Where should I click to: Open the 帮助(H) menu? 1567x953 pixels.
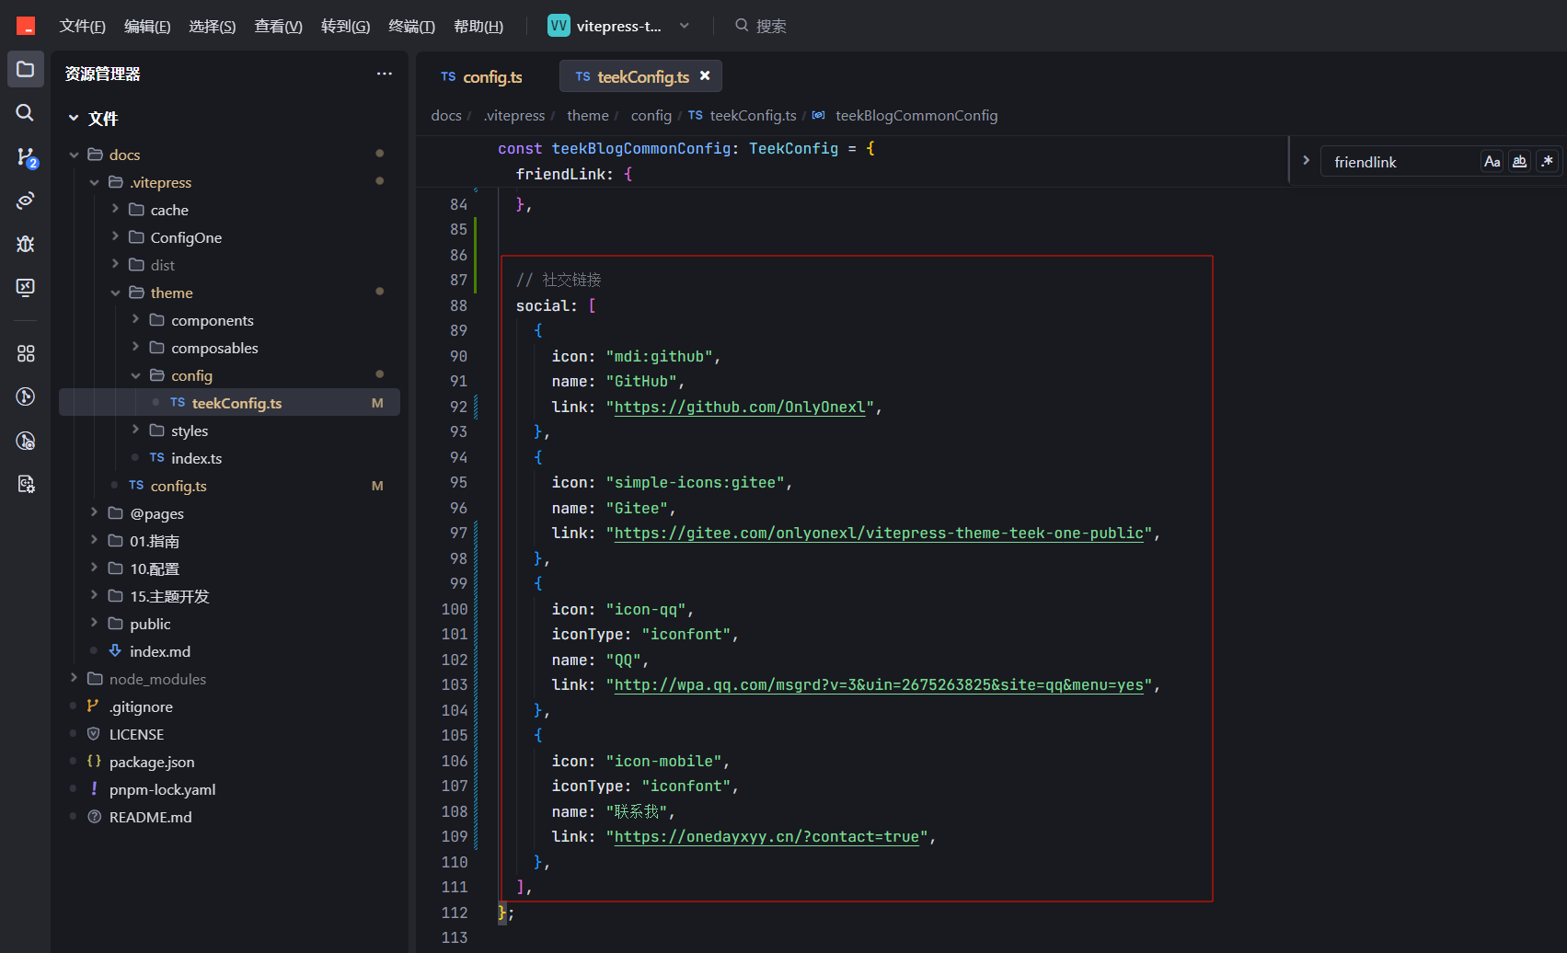[478, 27]
